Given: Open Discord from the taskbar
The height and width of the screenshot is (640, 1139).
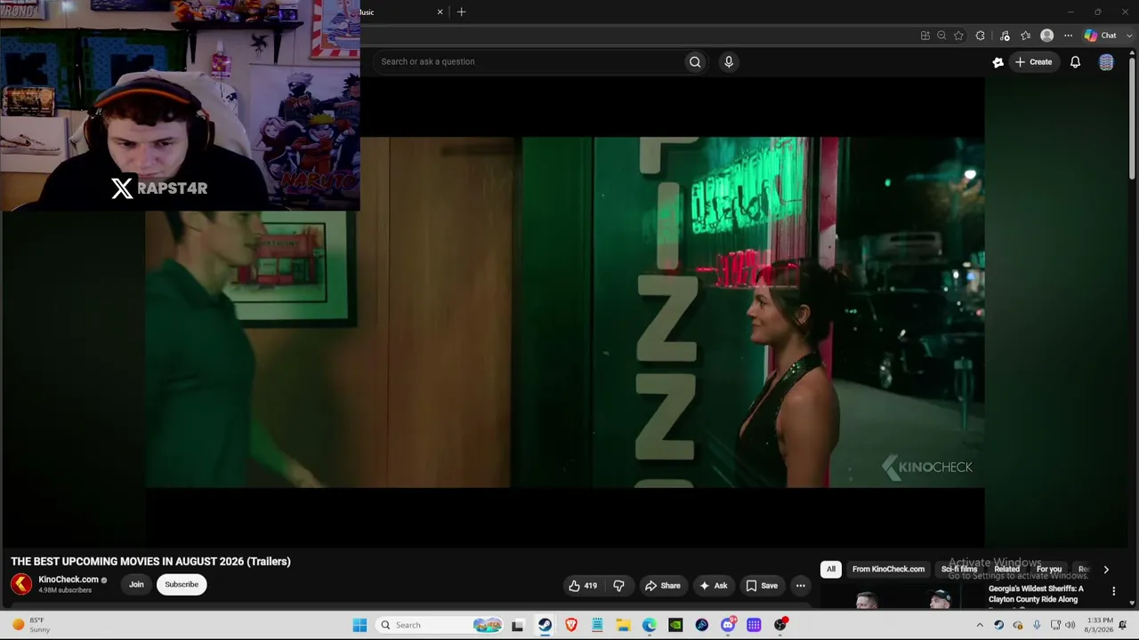Looking at the screenshot, I should (x=728, y=625).
